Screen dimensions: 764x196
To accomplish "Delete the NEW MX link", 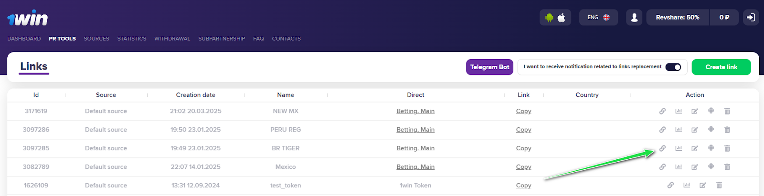I will point(727,111).
